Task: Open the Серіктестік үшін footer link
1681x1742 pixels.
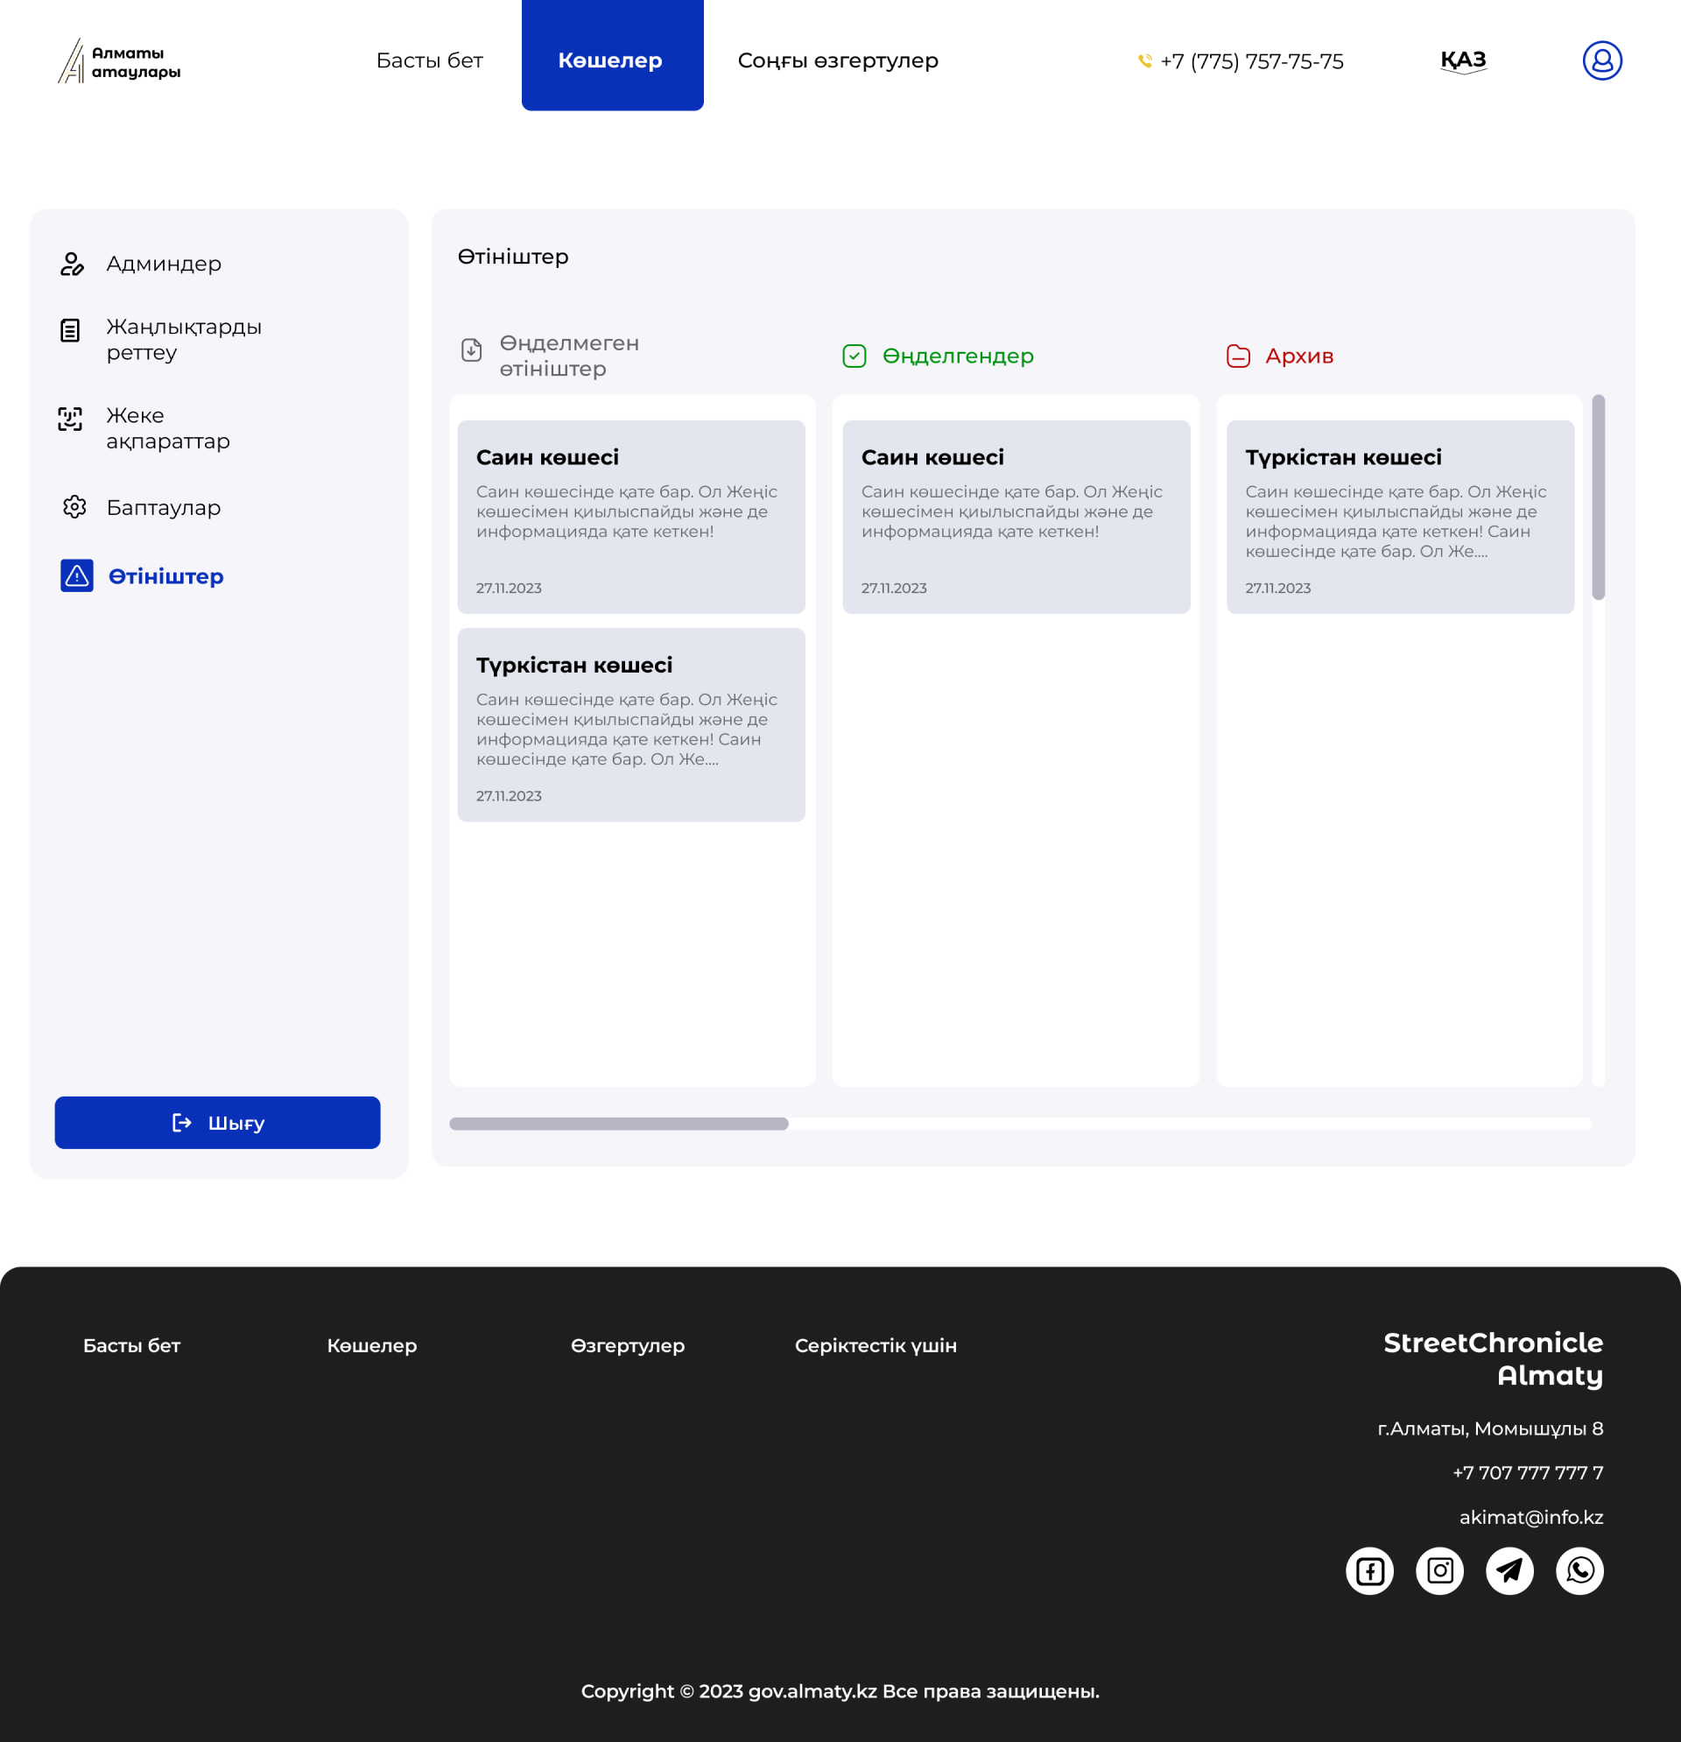Action: pos(876,1345)
